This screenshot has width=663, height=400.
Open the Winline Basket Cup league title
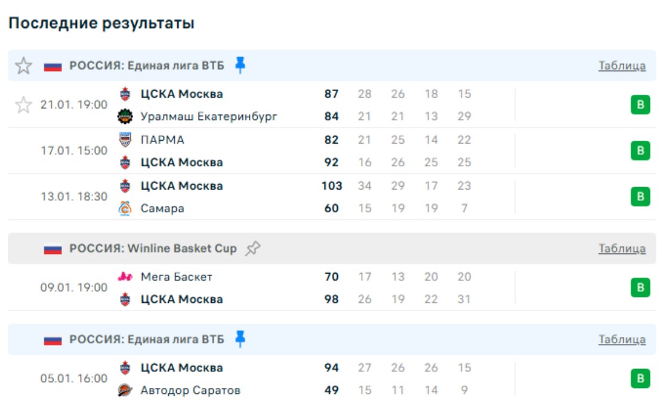153,249
